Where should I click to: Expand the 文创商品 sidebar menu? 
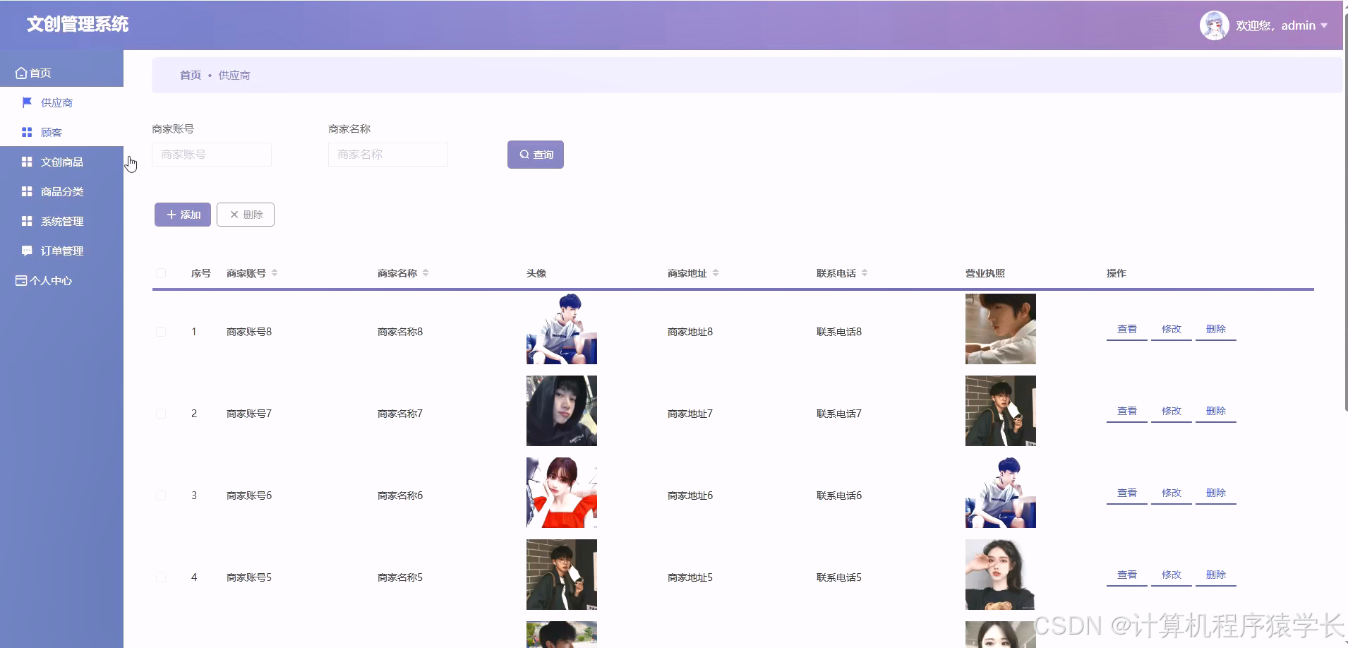pyautogui.click(x=61, y=162)
